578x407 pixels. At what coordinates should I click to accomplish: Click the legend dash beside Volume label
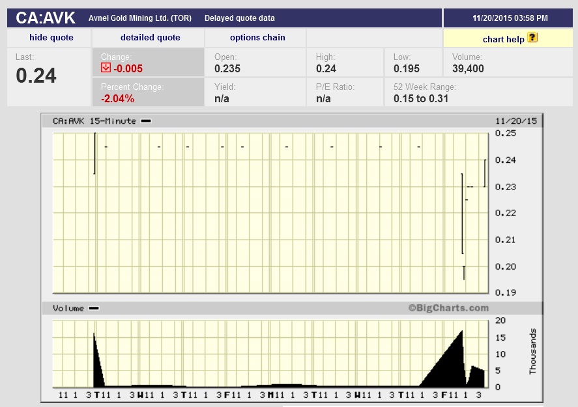point(94,308)
